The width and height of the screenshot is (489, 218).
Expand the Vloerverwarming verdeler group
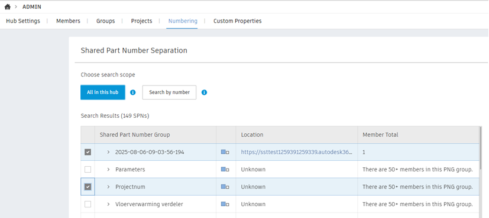tap(109, 204)
